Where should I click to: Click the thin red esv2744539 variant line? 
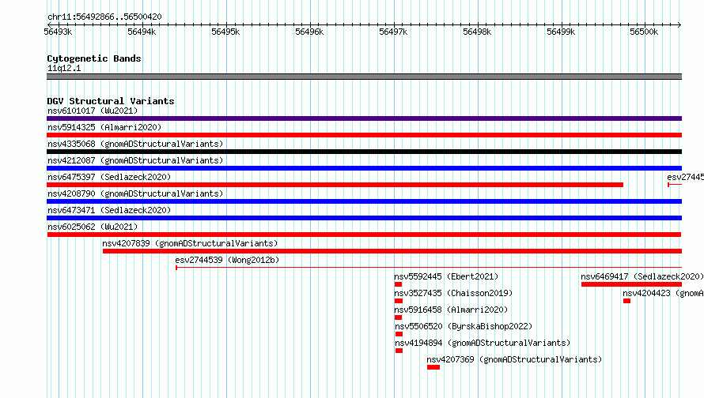coord(429,268)
